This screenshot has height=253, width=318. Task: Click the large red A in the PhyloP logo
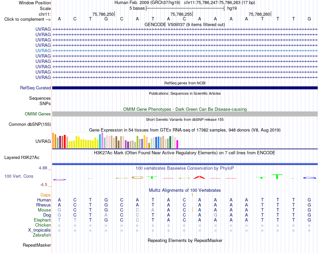[x=200, y=177]
